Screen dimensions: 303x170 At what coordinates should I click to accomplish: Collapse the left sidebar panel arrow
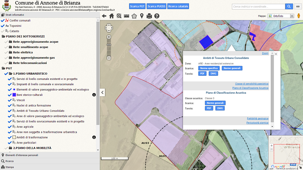pyautogui.click(x=102, y=92)
